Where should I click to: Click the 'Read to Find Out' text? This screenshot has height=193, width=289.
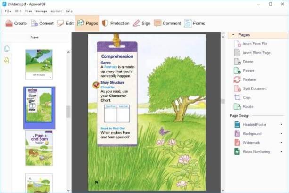[x=113, y=128]
